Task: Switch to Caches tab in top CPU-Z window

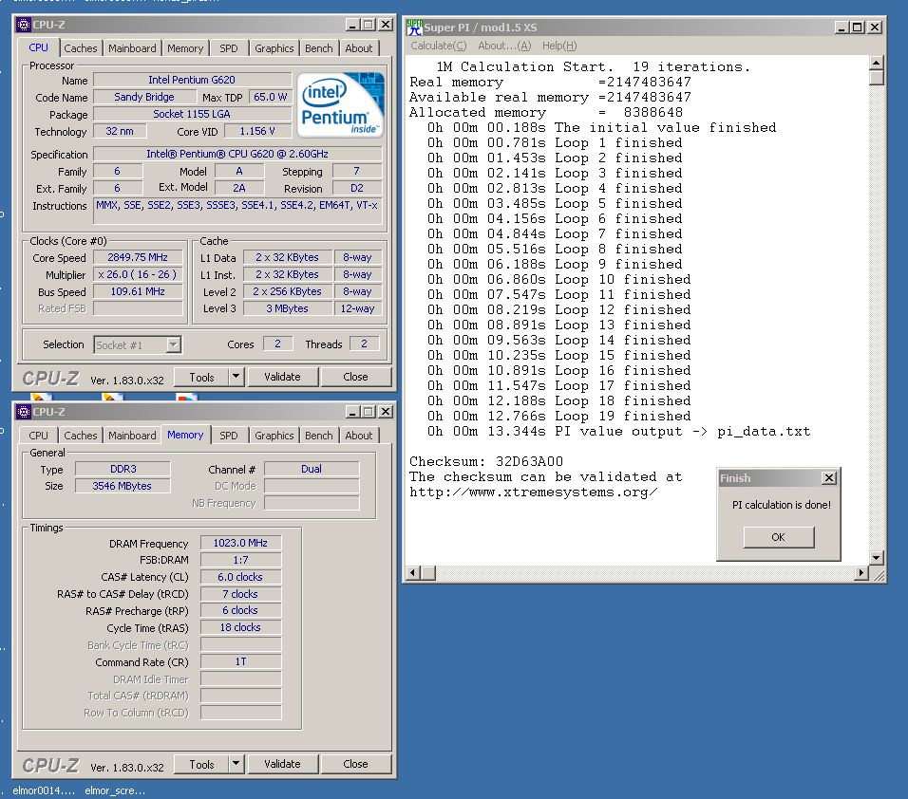Action: 81,48
